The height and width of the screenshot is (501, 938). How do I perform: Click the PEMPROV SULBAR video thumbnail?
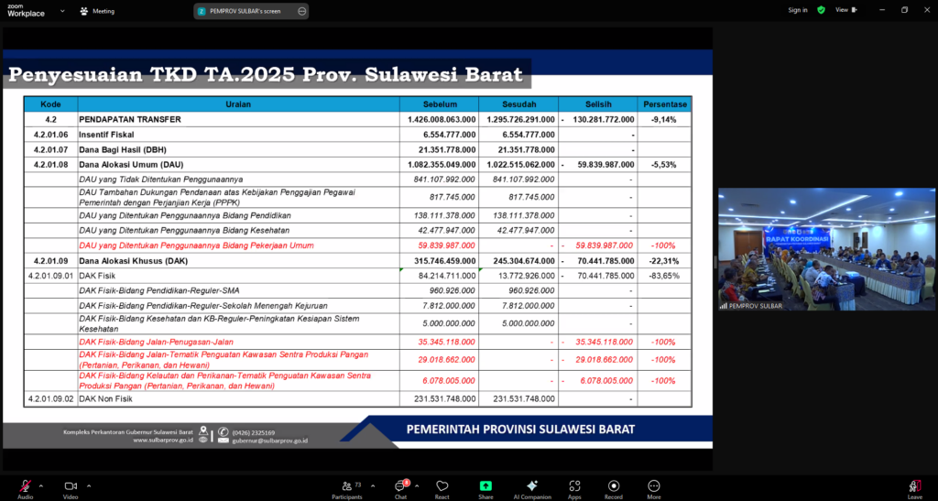pyautogui.click(x=827, y=249)
